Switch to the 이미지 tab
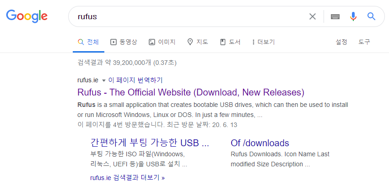The height and width of the screenshot is (191, 389). [162, 42]
